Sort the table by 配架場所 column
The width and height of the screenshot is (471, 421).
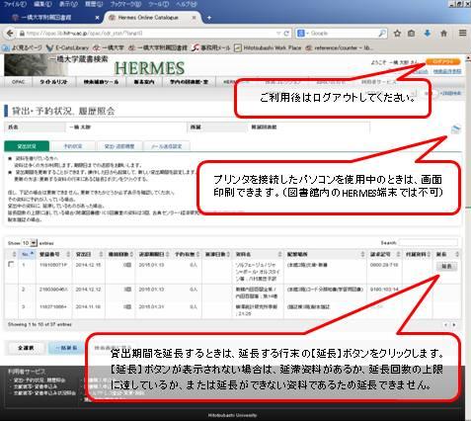pyautogui.click(x=325, y=254)
